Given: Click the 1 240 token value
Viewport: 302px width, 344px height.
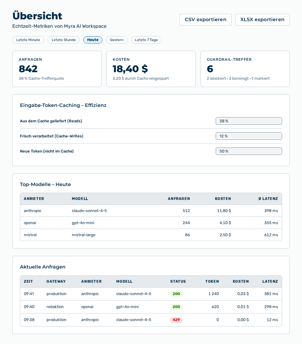Looking at the screenshot, I should click(214, 294).
